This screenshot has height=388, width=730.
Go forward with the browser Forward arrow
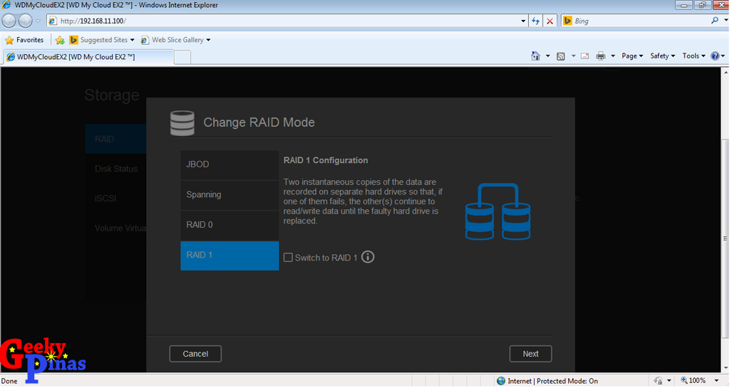pos(25,21)
